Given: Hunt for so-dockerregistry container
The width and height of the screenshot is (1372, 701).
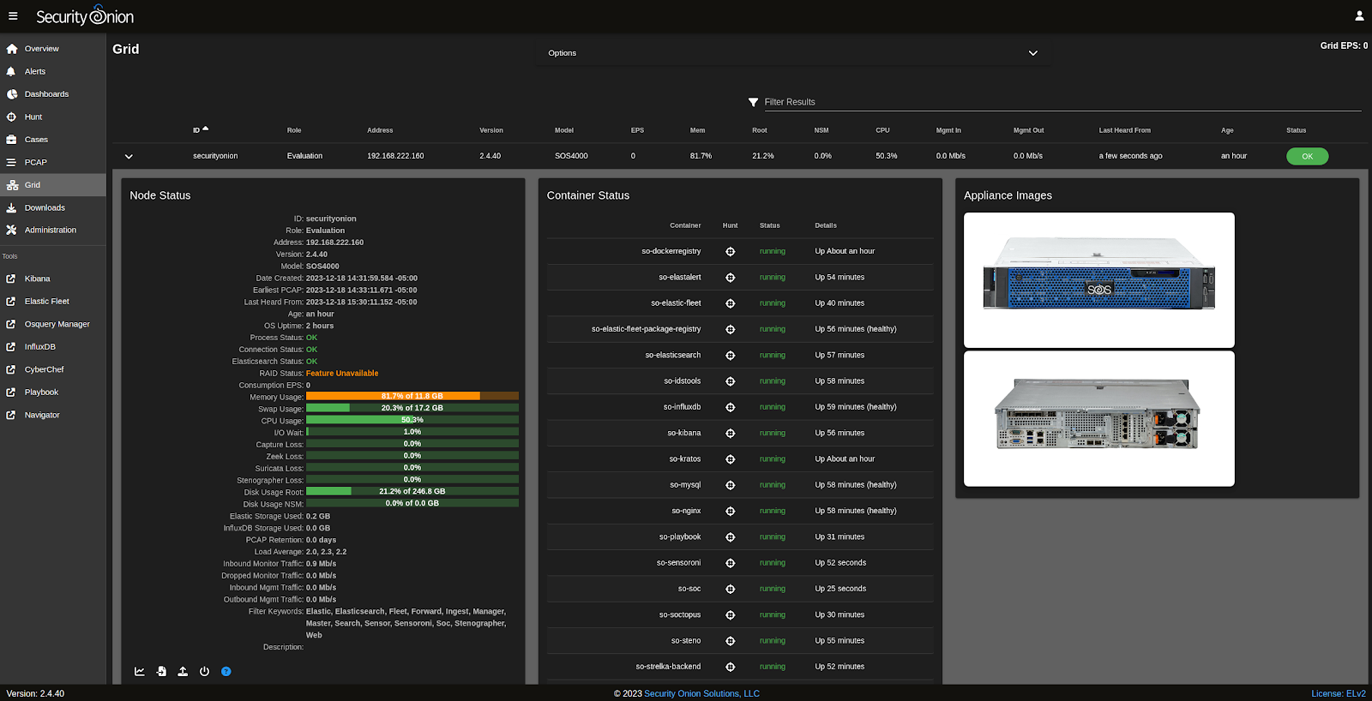Looking at the screenshot, I should (x=731, y=252).
